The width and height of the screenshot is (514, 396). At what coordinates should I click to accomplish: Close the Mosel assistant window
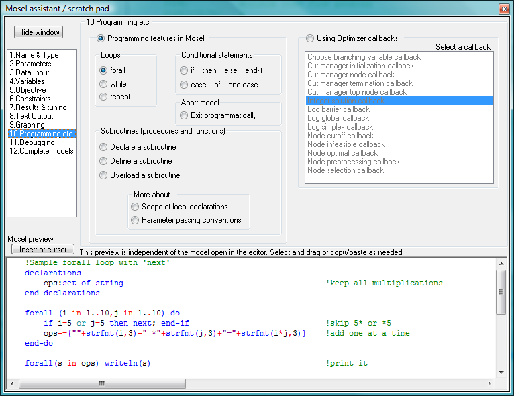(503, 8)
